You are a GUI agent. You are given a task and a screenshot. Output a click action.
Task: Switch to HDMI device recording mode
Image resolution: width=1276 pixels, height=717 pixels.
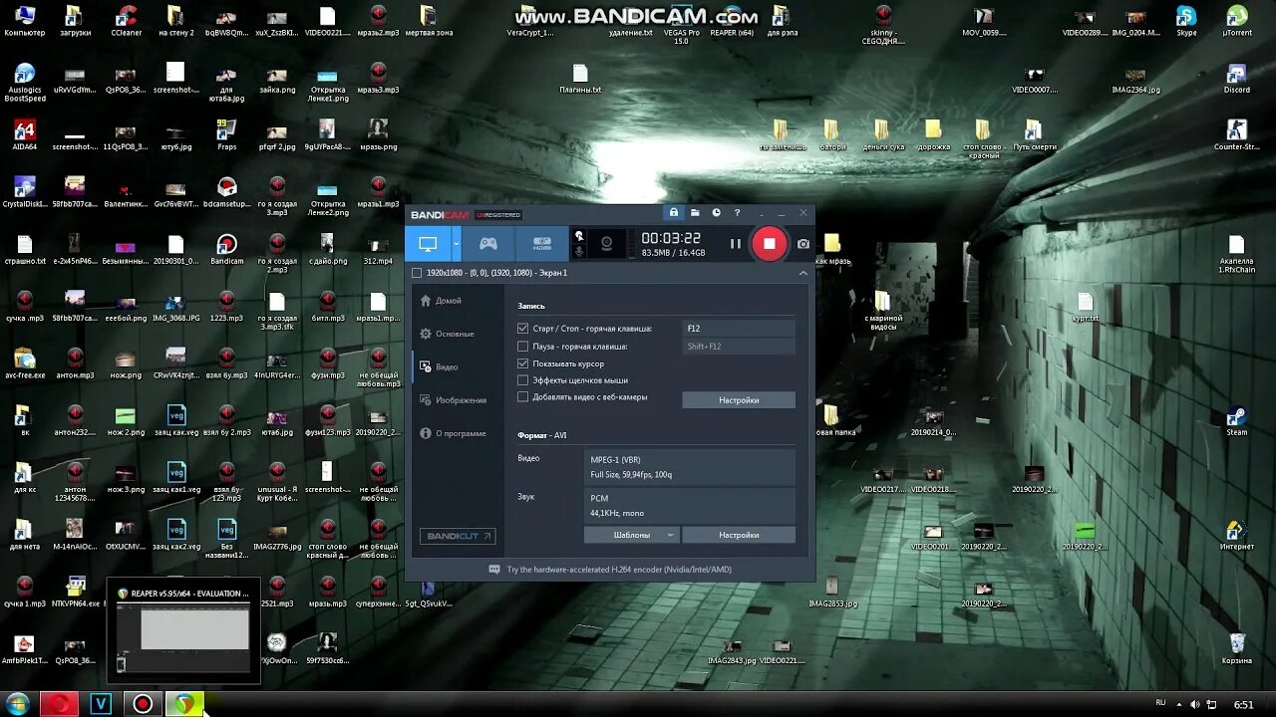(541, 243)
